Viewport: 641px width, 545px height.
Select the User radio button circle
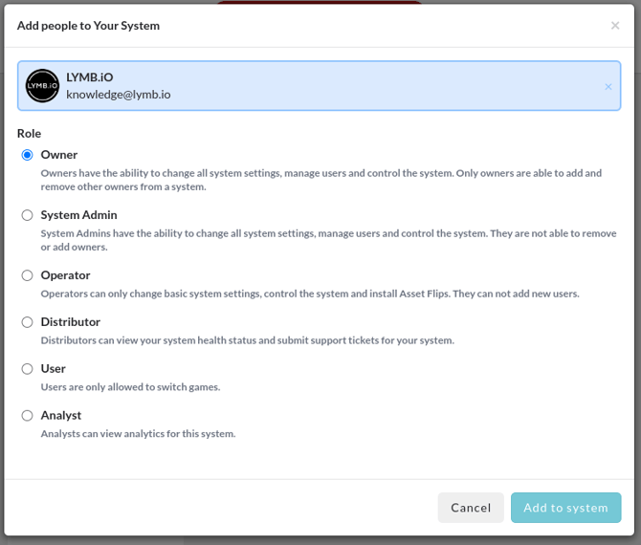[x=28, y=369]
